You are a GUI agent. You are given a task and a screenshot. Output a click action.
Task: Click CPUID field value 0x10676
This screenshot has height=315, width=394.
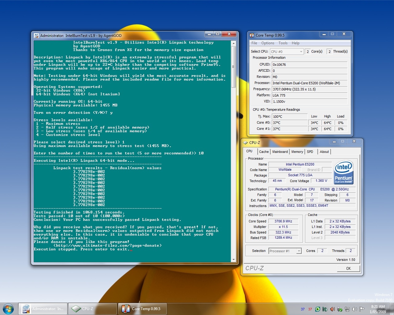coord(310,65)
